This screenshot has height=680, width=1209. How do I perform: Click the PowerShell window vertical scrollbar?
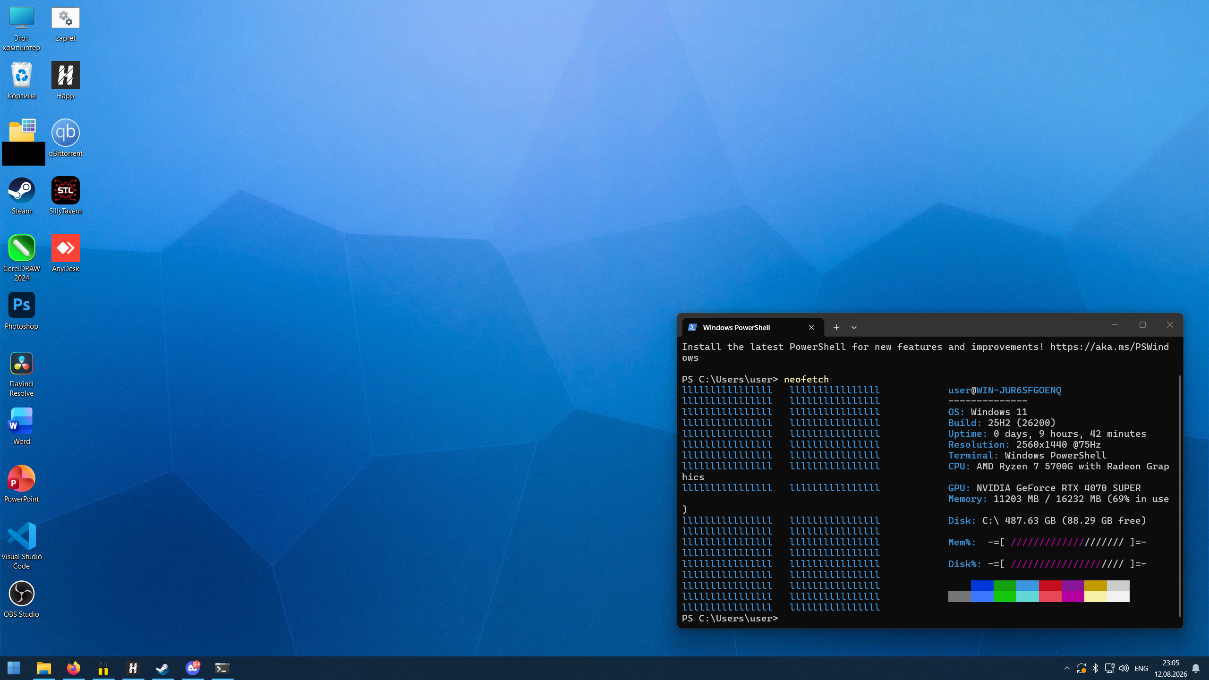click(x=1179, y=496)
